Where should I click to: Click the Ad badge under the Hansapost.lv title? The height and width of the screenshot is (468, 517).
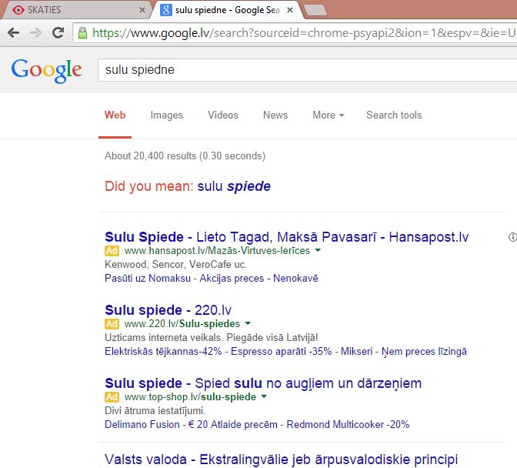click(x=112, y=251)
